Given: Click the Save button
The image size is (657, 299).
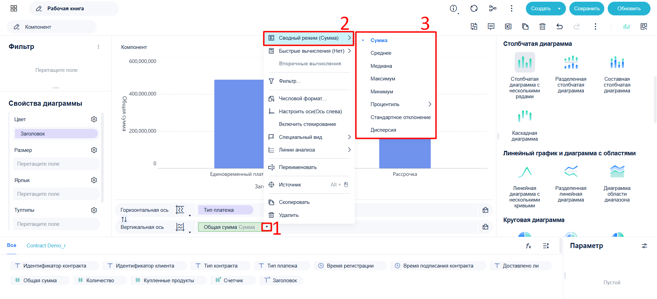Looking at the screenshot, I should coord(587,9).
